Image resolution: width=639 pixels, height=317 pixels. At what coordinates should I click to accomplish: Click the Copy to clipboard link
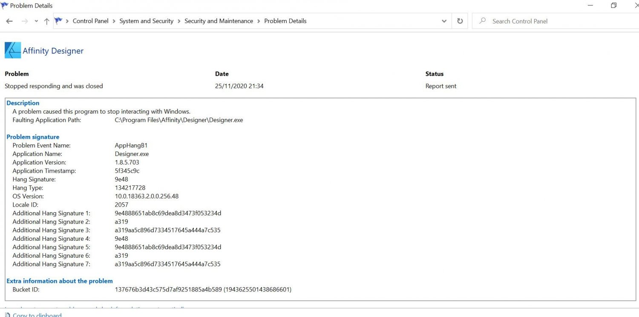[x=37, y=315]
